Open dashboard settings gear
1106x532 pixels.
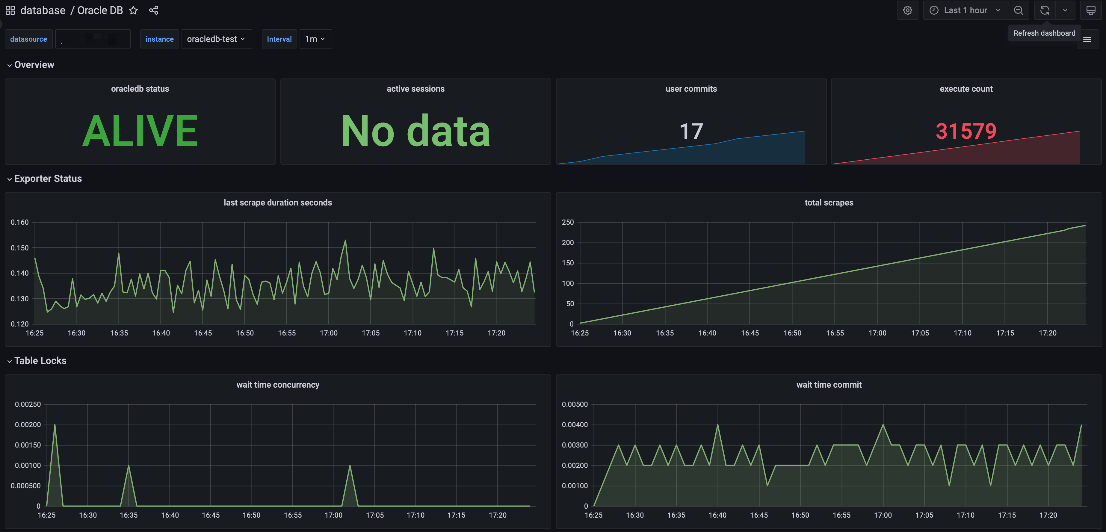coord(907,10)
